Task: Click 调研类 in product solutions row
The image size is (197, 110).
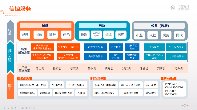Action: pos(161,68)
